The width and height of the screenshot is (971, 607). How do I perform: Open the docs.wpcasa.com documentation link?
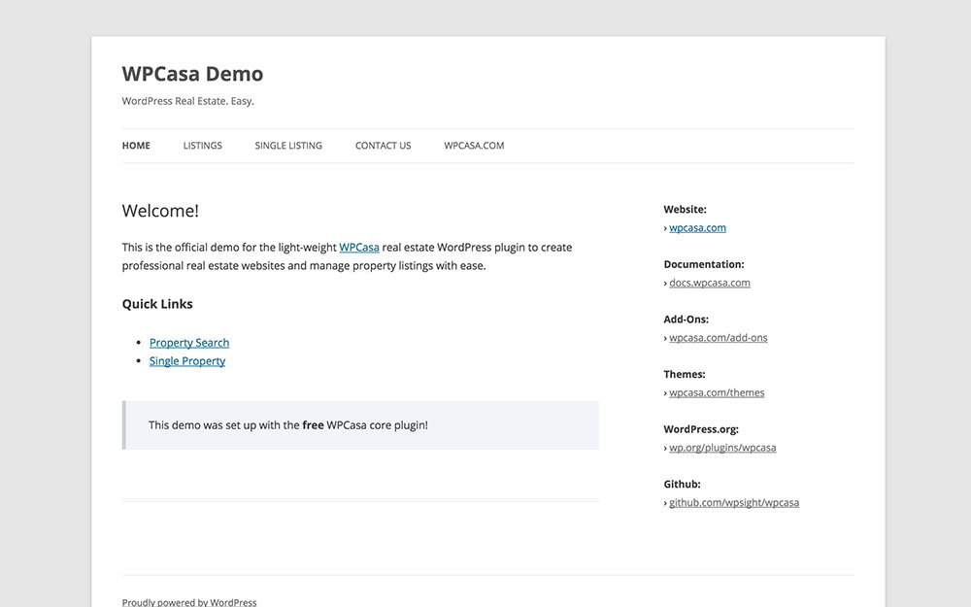[710, 283]
